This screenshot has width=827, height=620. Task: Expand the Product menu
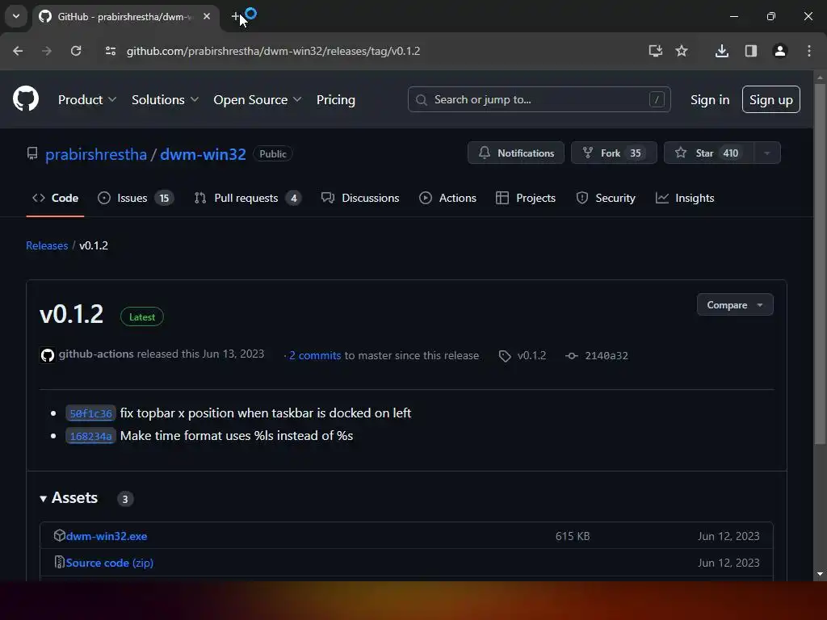point(87,99)
